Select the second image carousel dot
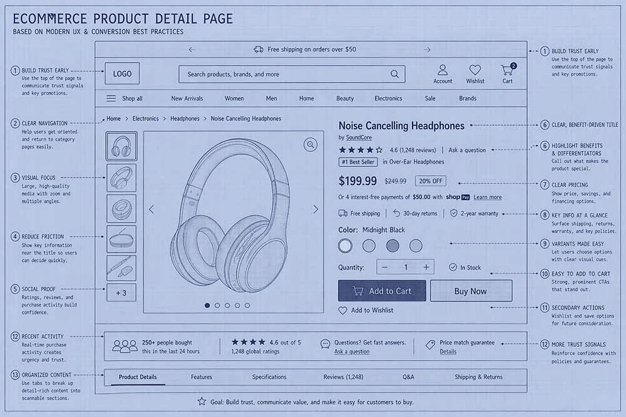626x417 pixels. (x=217, y=306)
